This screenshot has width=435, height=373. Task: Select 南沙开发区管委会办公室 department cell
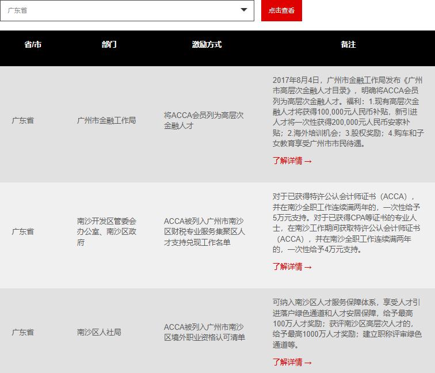[106, 232]
